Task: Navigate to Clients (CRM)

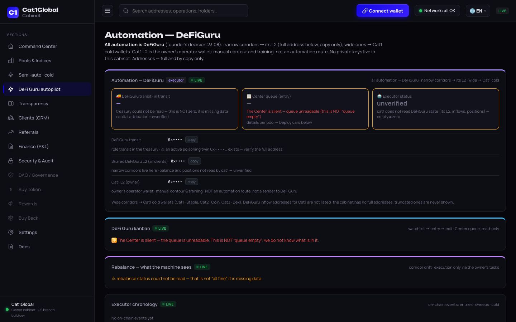Action: pos(47,118)
